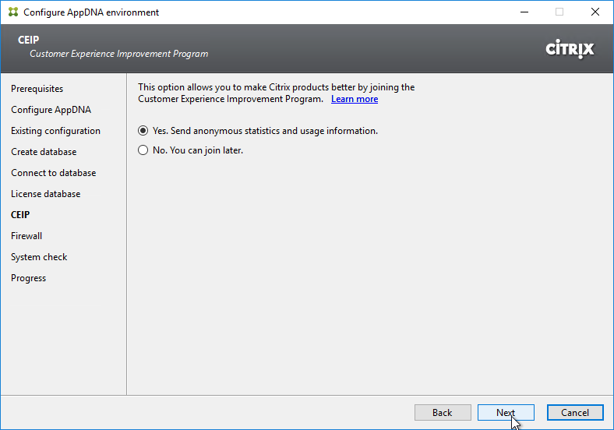
Task: Click the Citrix logo in header
Action: point(570,49)
